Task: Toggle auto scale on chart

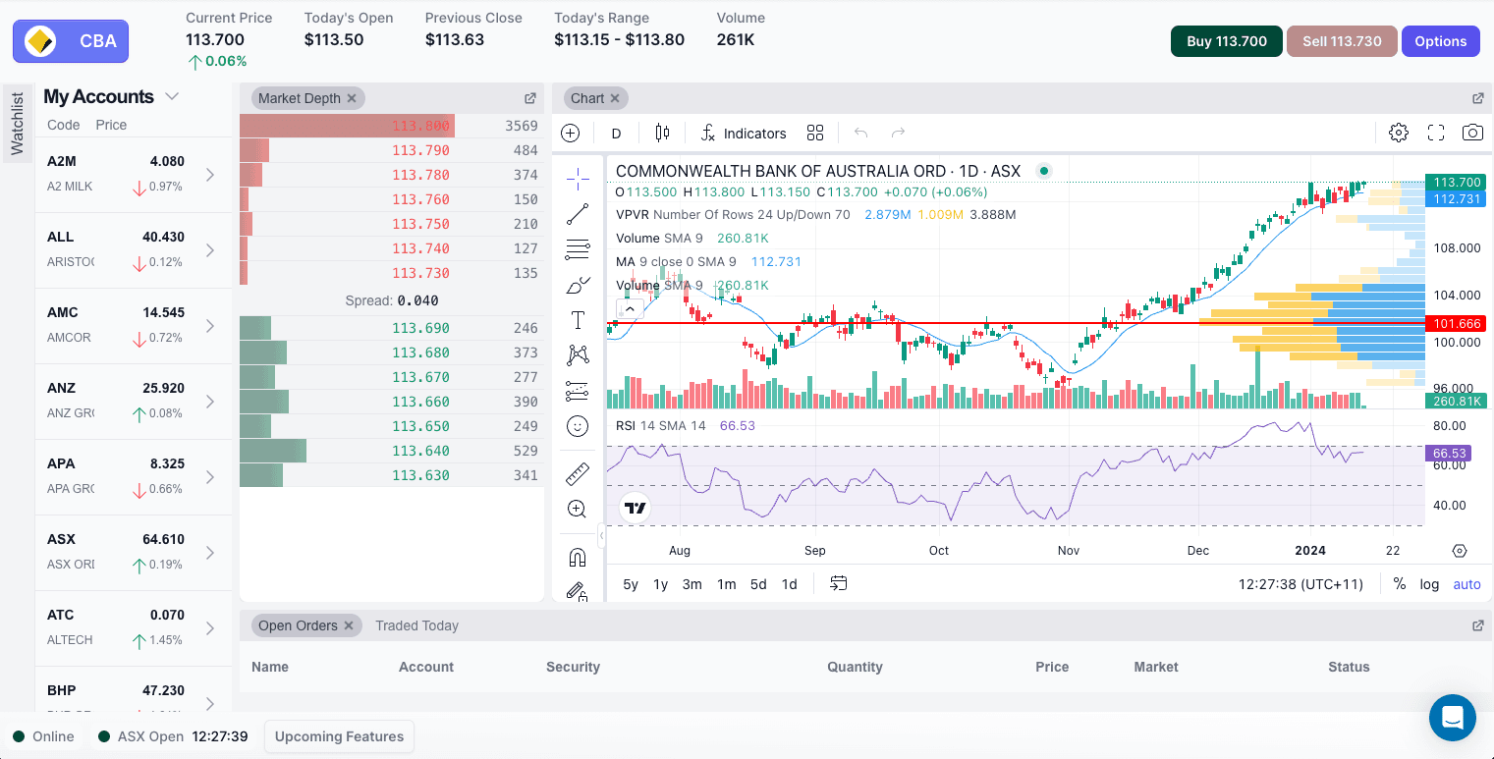Action: (1466, 584)
